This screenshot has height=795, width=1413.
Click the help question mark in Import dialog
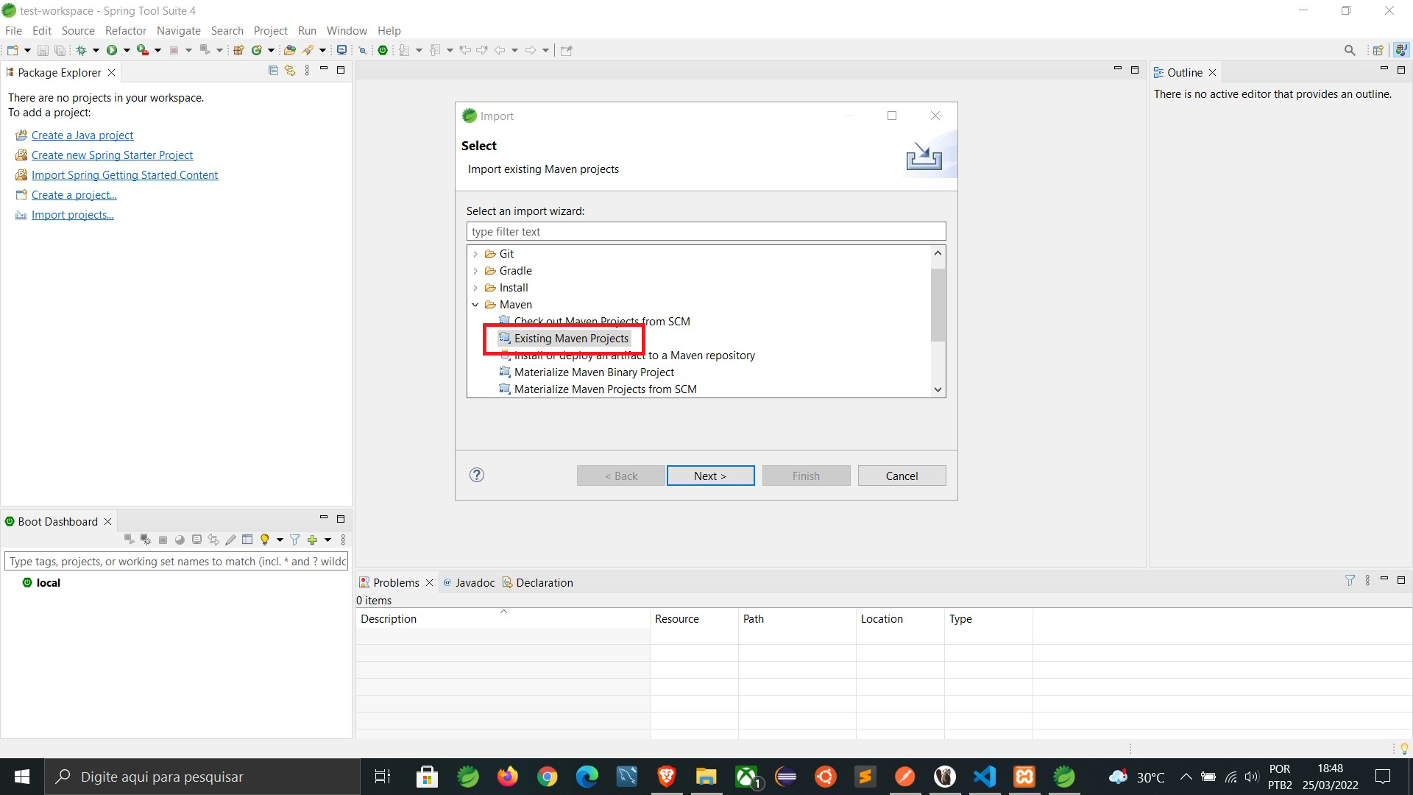click(477, 475)
